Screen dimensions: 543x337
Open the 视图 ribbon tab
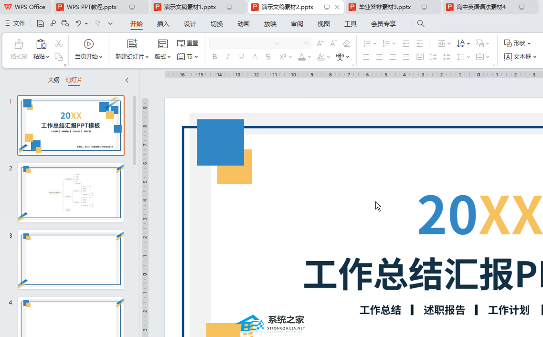tap(323, 24)
